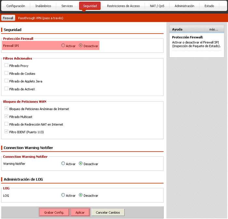
Task: Open the Services tab
Action: [67, 6]
